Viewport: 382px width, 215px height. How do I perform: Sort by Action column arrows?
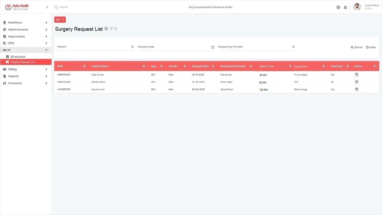pos(375,66)
